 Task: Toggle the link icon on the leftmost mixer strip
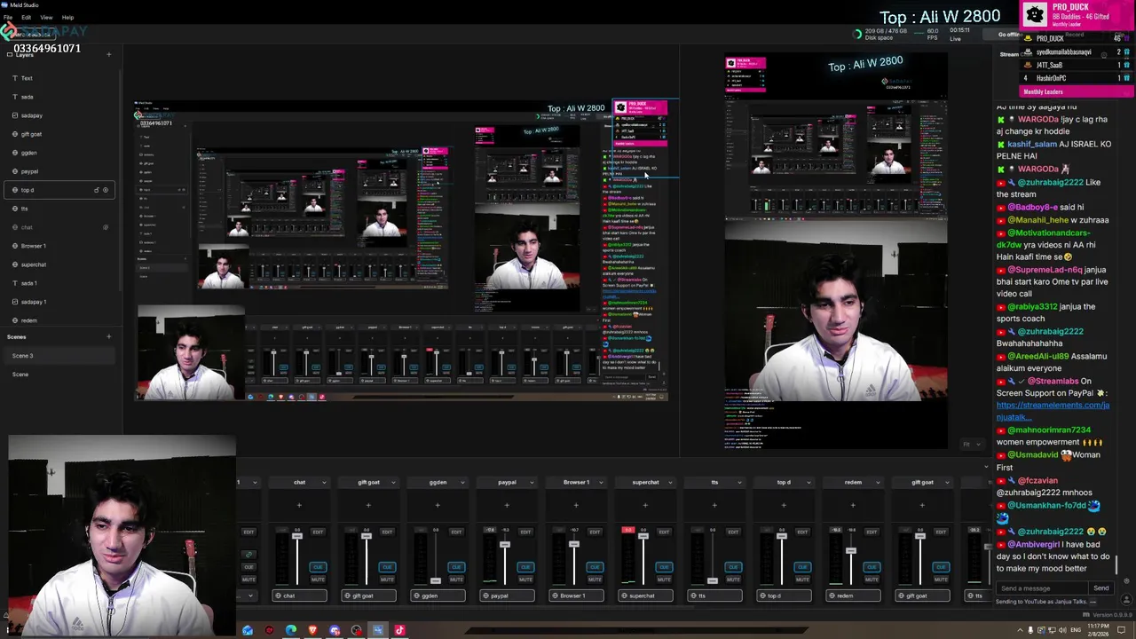248,555
